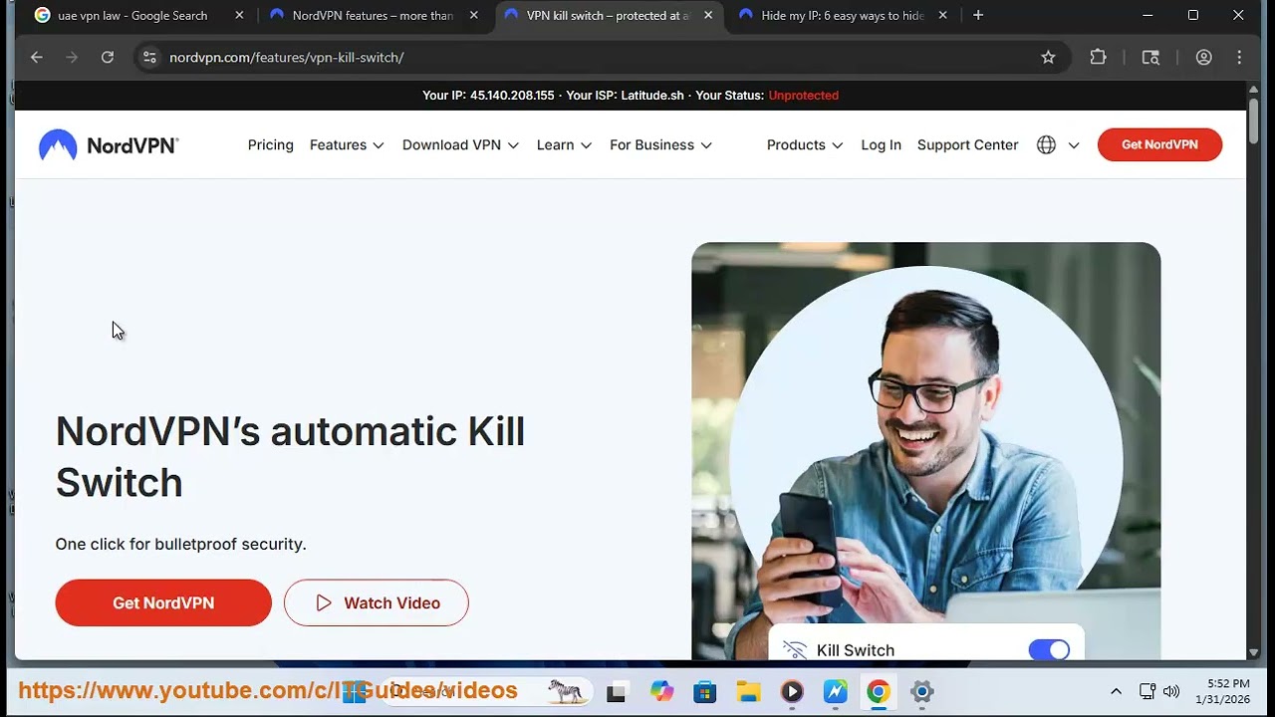Expand the Products dropdown
Screen dimensions: 1275x717
[x=805, y=145]
